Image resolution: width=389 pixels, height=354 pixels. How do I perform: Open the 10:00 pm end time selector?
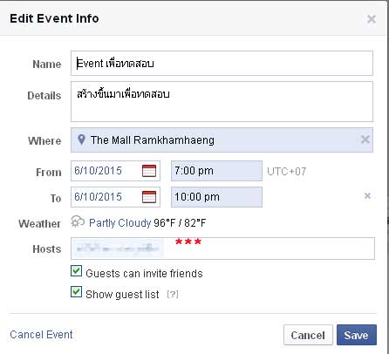click(216, 197)
